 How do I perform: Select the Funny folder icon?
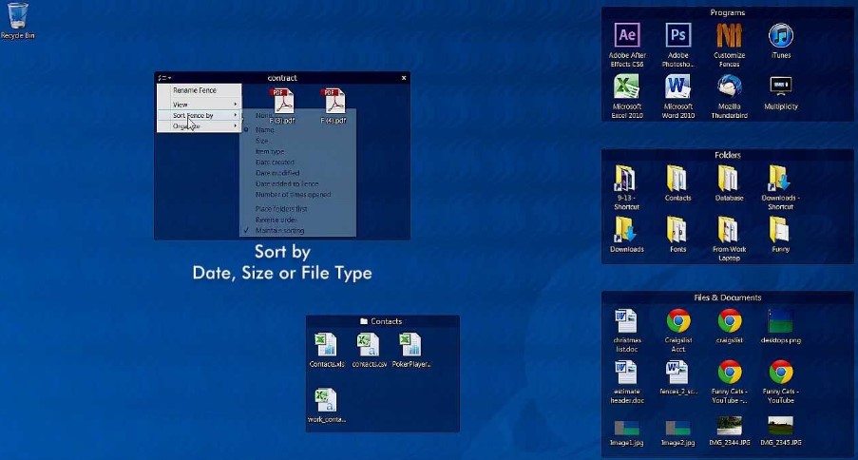[781, 230]
